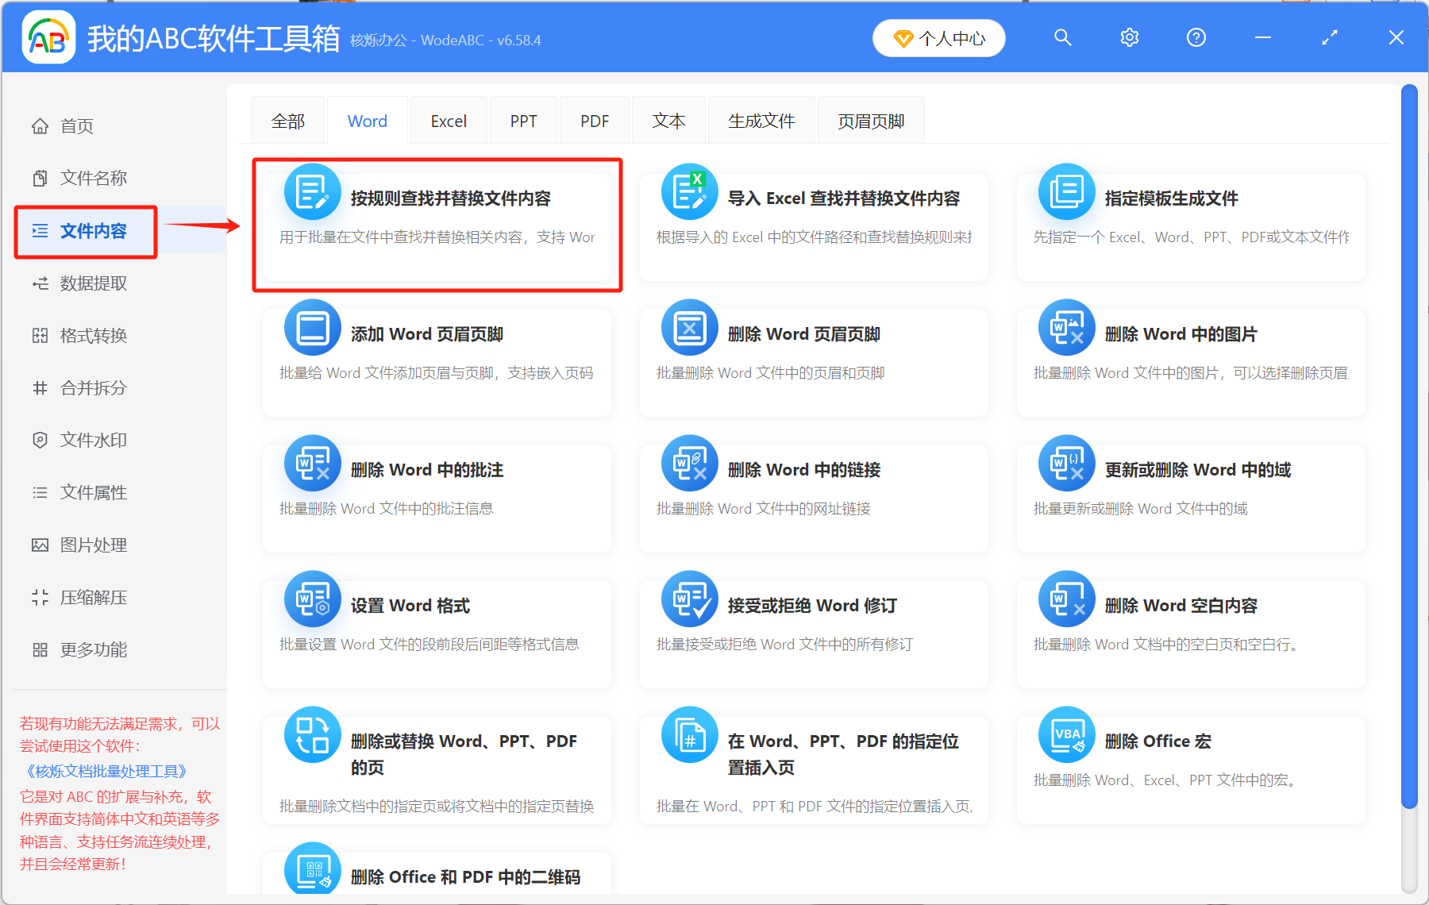This screenshot has width=1429, height=905.
Task: Open 更多功能 from the sidebar
Action: point(90,649)
